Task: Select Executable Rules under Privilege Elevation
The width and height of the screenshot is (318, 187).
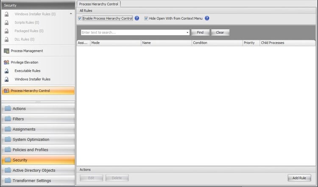Action: [28, 71]
